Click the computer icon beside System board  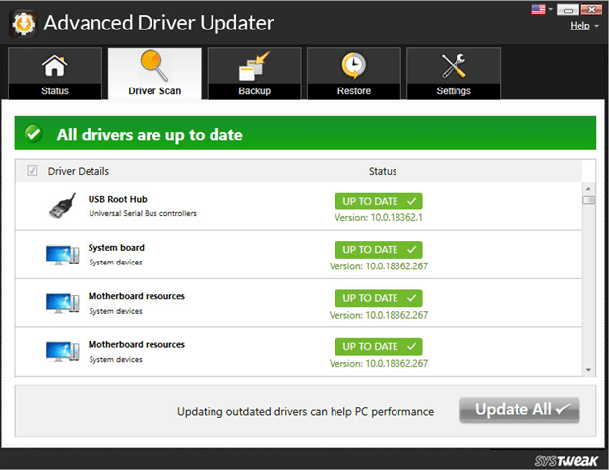pos(63,255)
